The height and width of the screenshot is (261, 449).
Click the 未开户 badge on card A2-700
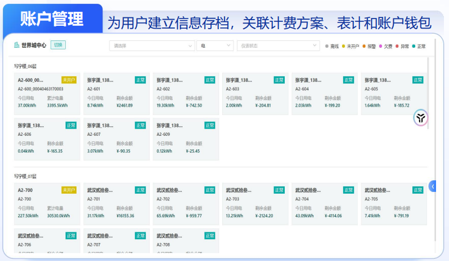[69, 190]
